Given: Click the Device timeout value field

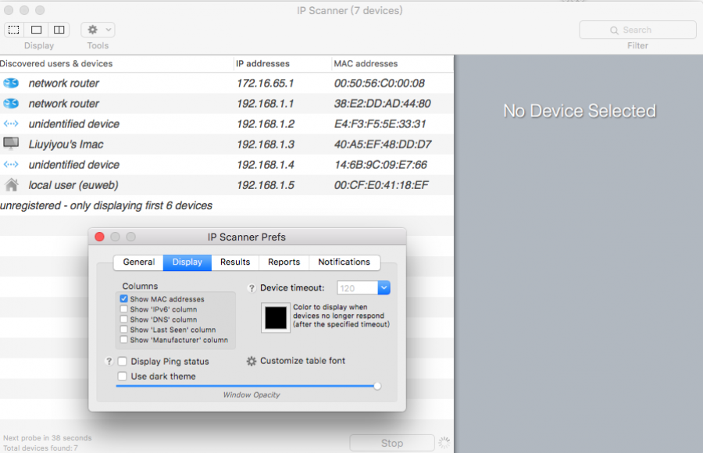Looking at the screenshot, I should pos(357,288).
